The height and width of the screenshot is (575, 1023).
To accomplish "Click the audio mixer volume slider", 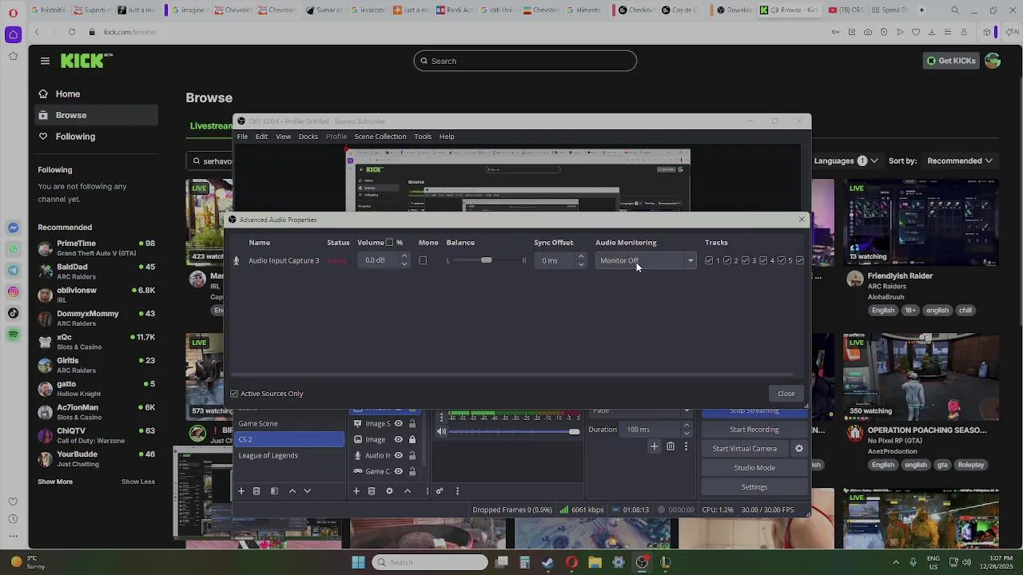I will (514, 432).
